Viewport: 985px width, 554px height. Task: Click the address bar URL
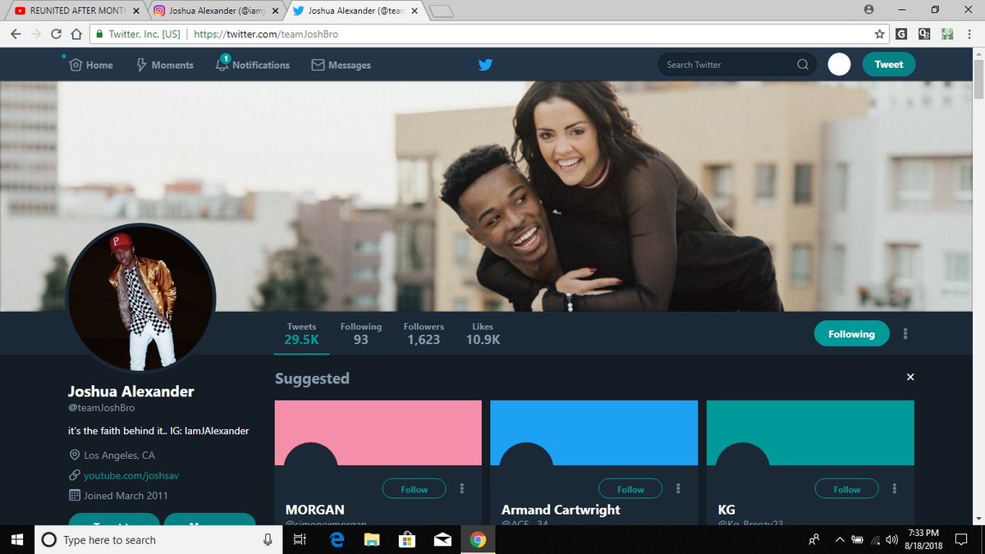(x=267, y=34)
